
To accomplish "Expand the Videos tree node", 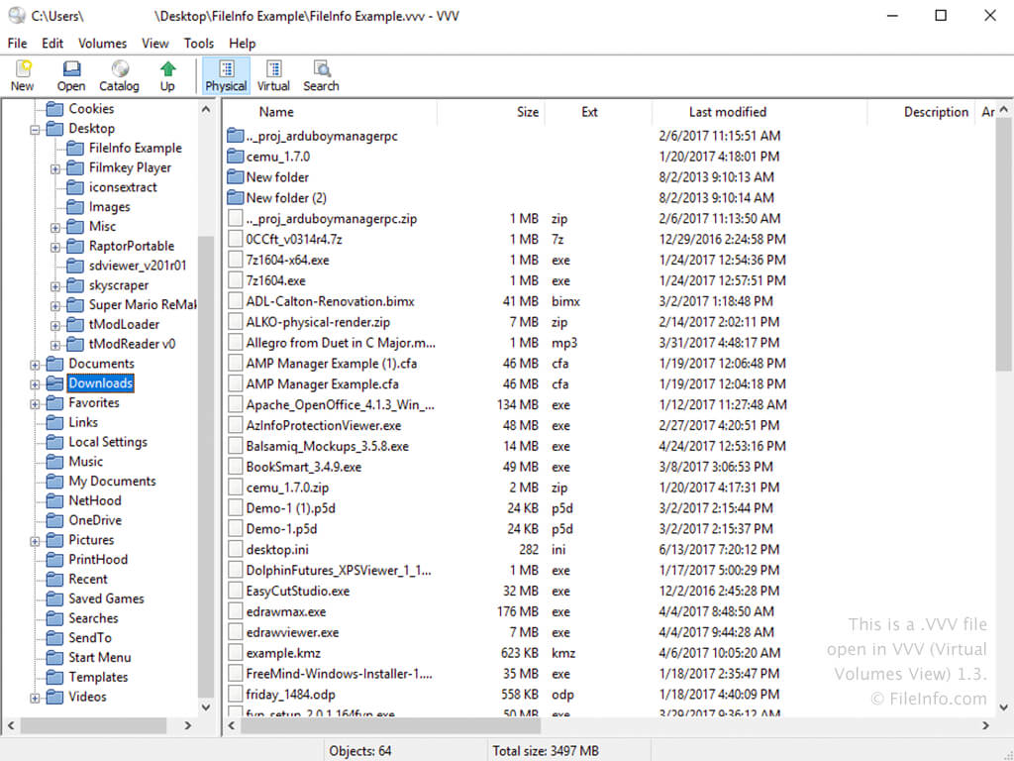I will pos(35,698).
